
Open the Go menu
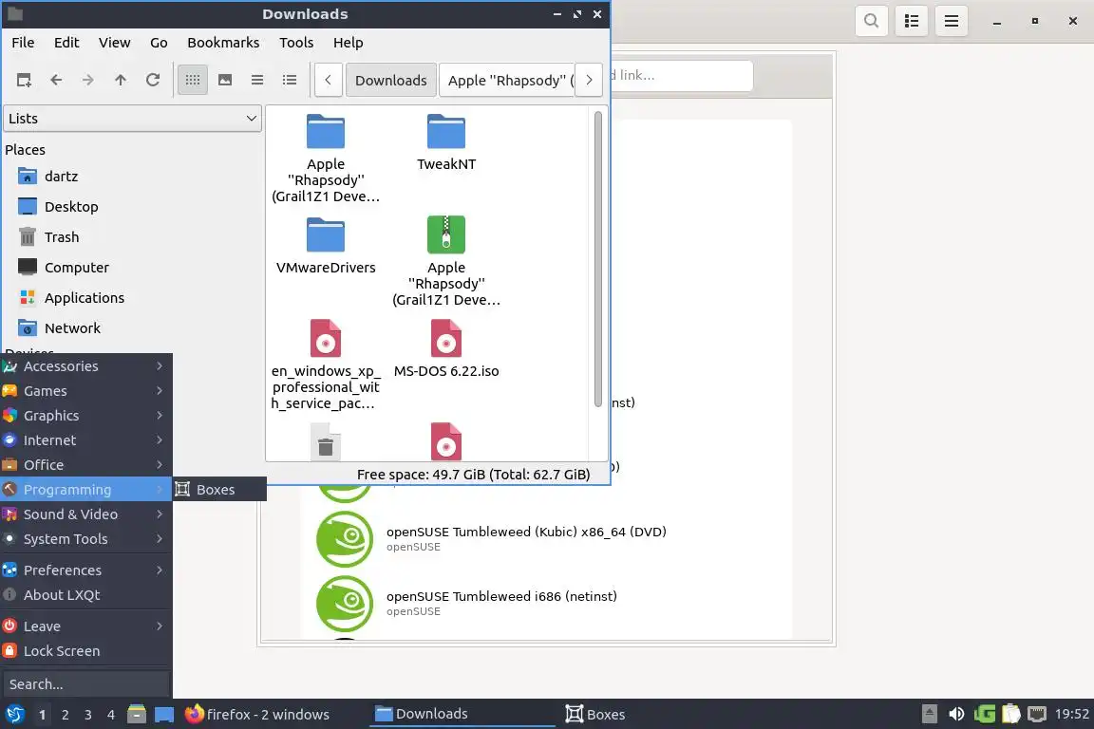point(159,43)
